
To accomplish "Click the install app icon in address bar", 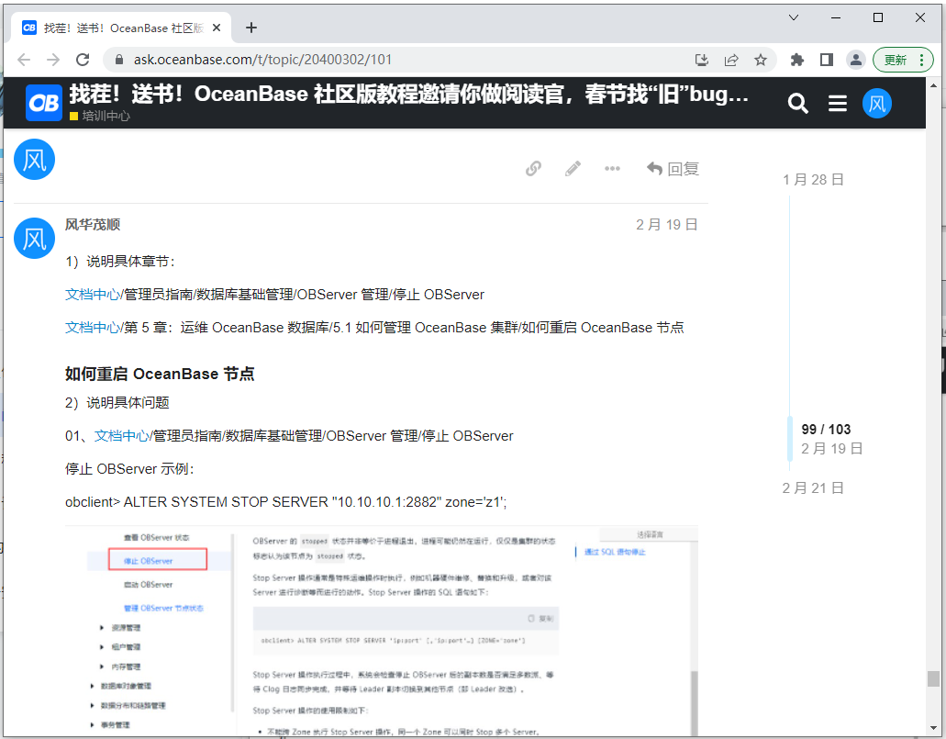I will (702, 60).
